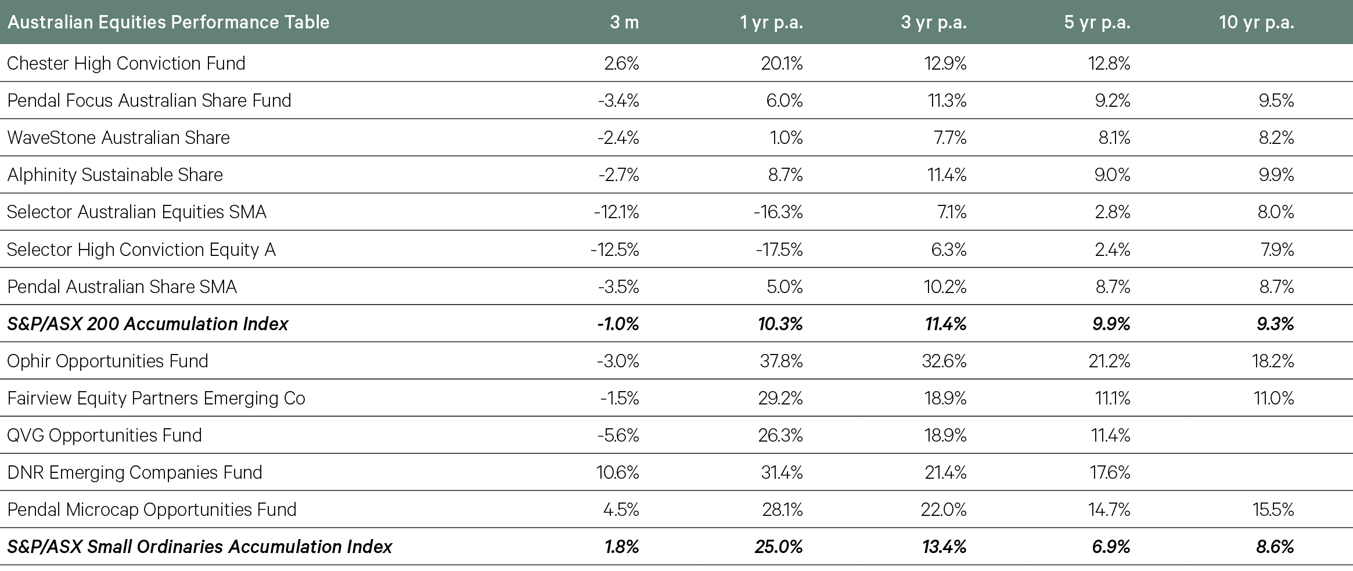This screenshot has height=571, width=1353.
Task: Select DNR Emerging Companies Fund 3 m value
Action: (617, 472)
